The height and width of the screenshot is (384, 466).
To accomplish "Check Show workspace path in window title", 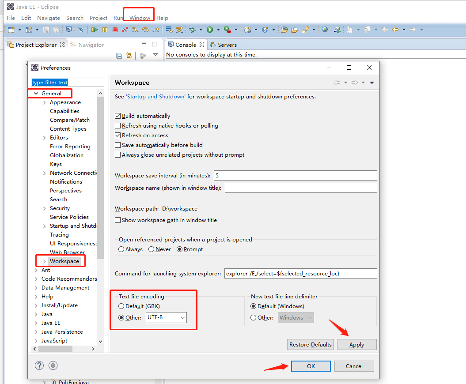I will coord(117,220).
